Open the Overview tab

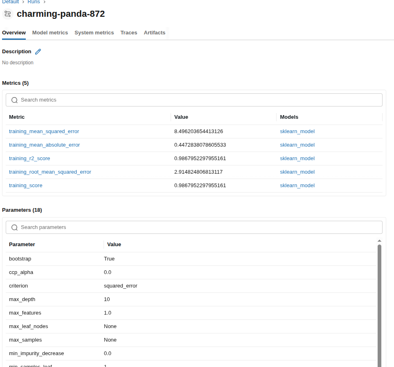14,33
